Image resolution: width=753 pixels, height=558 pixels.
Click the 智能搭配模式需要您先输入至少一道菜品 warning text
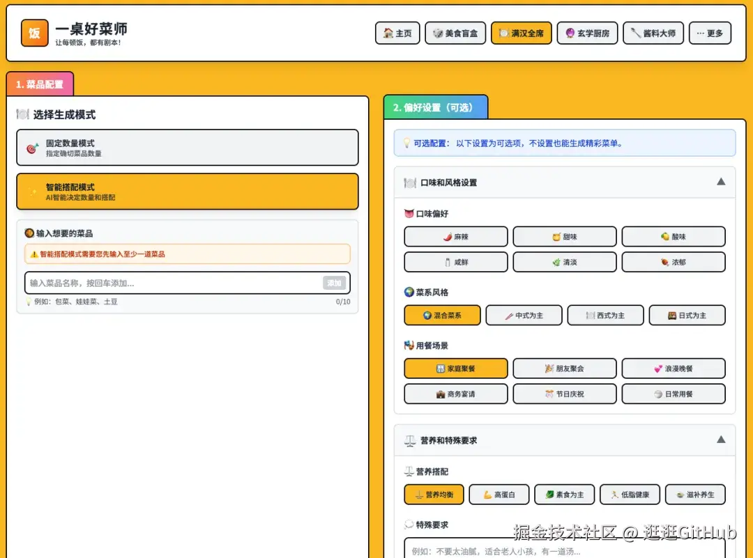102,254
